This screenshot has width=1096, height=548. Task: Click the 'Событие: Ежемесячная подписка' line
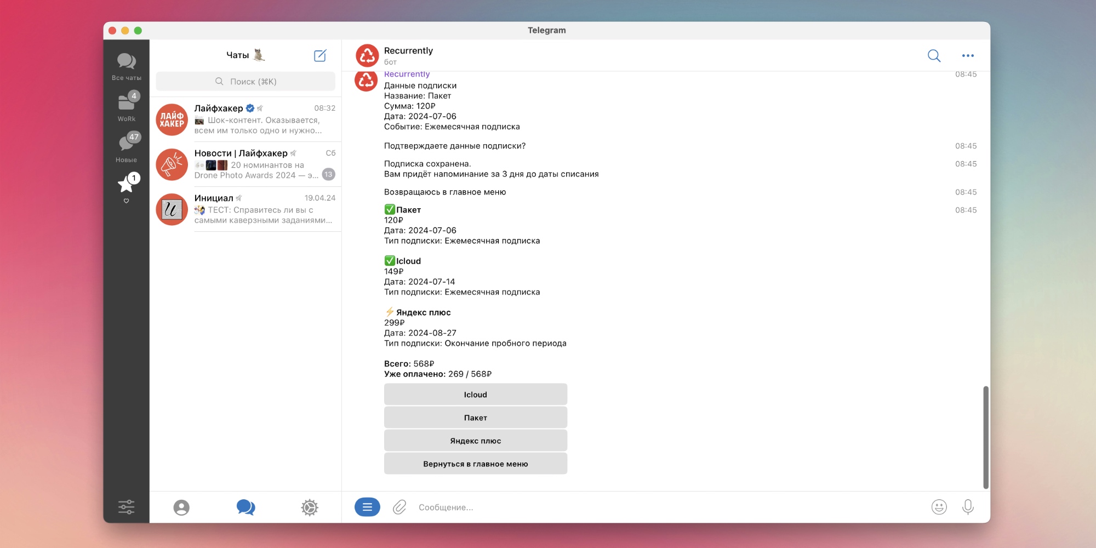pos(452,127)
